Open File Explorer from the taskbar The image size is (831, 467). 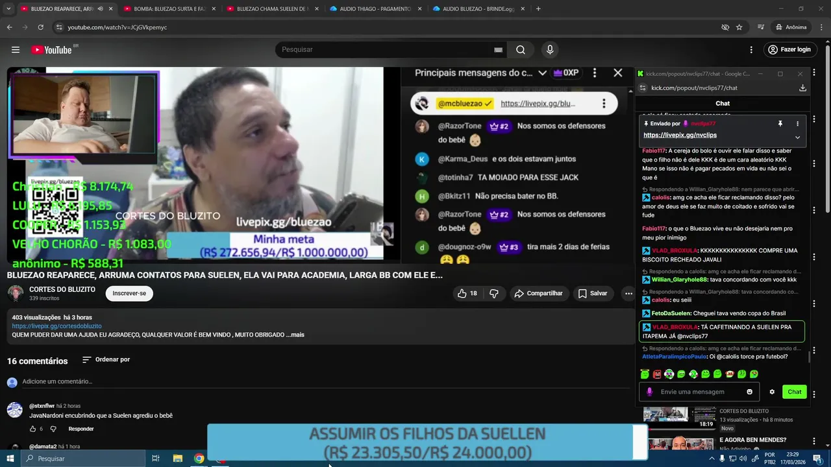(177, 459)
